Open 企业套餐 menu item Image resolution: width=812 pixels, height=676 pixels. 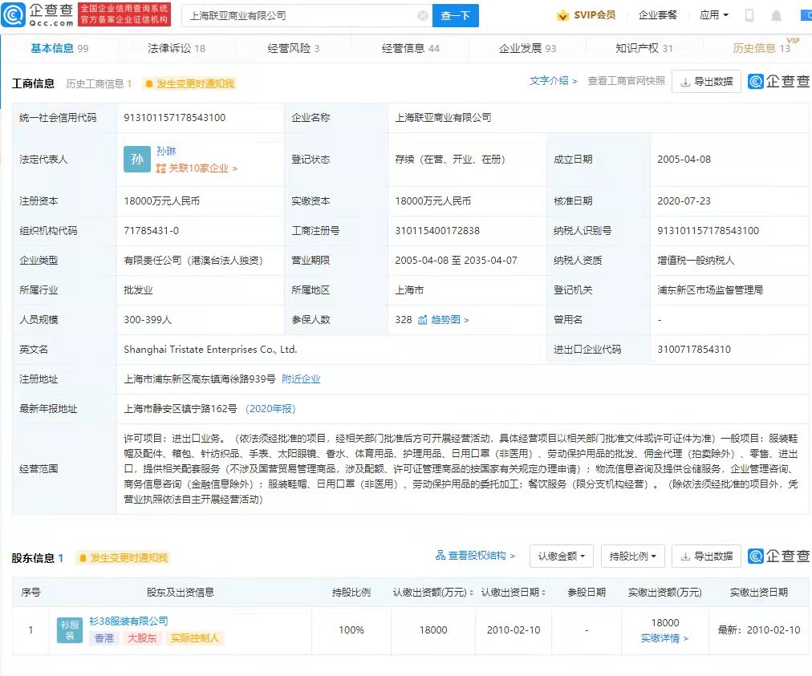pos(657,15)
